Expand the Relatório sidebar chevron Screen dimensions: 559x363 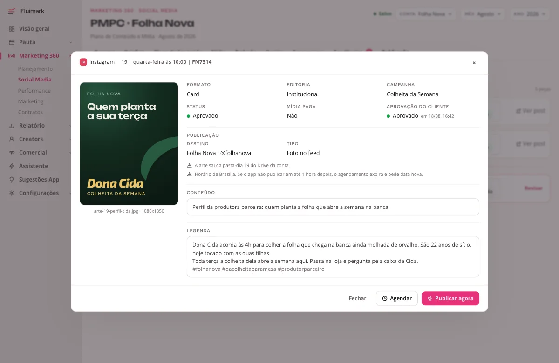coord(71,126)
